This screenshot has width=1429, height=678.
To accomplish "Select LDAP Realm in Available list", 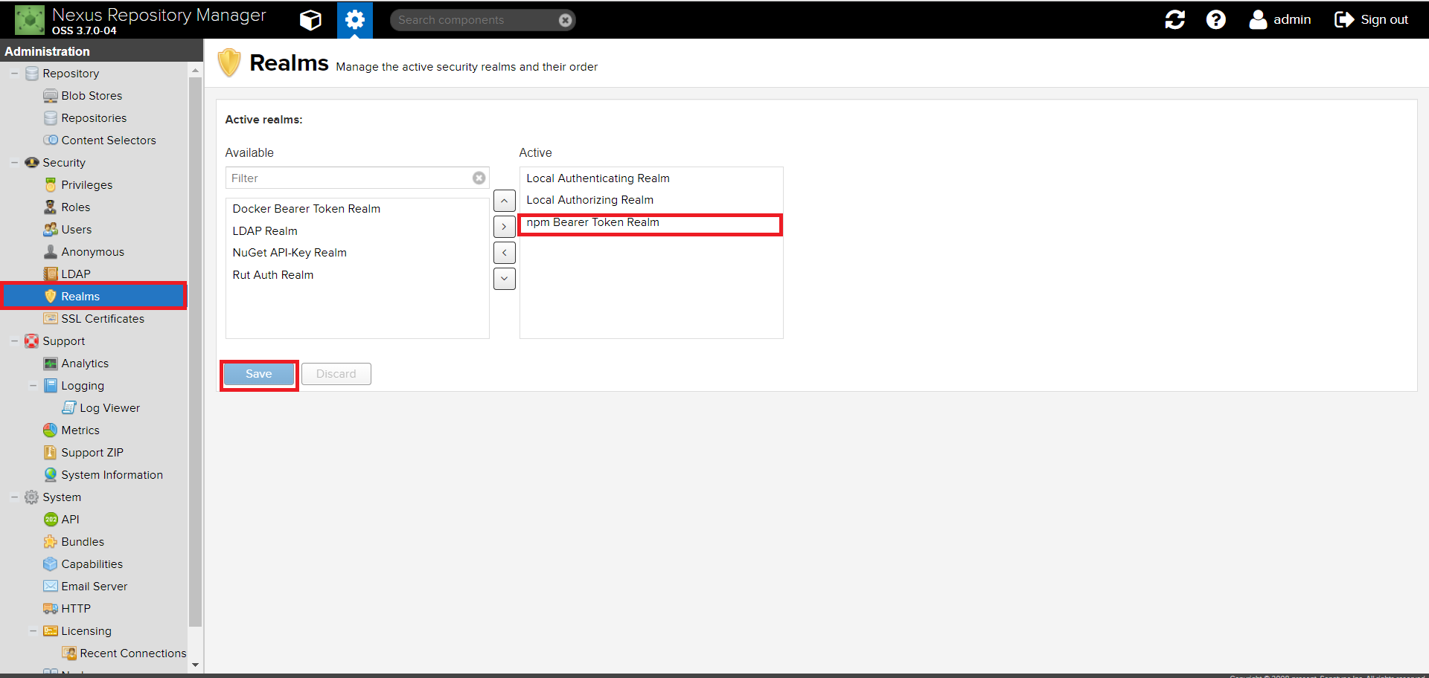I will point(357,231).
